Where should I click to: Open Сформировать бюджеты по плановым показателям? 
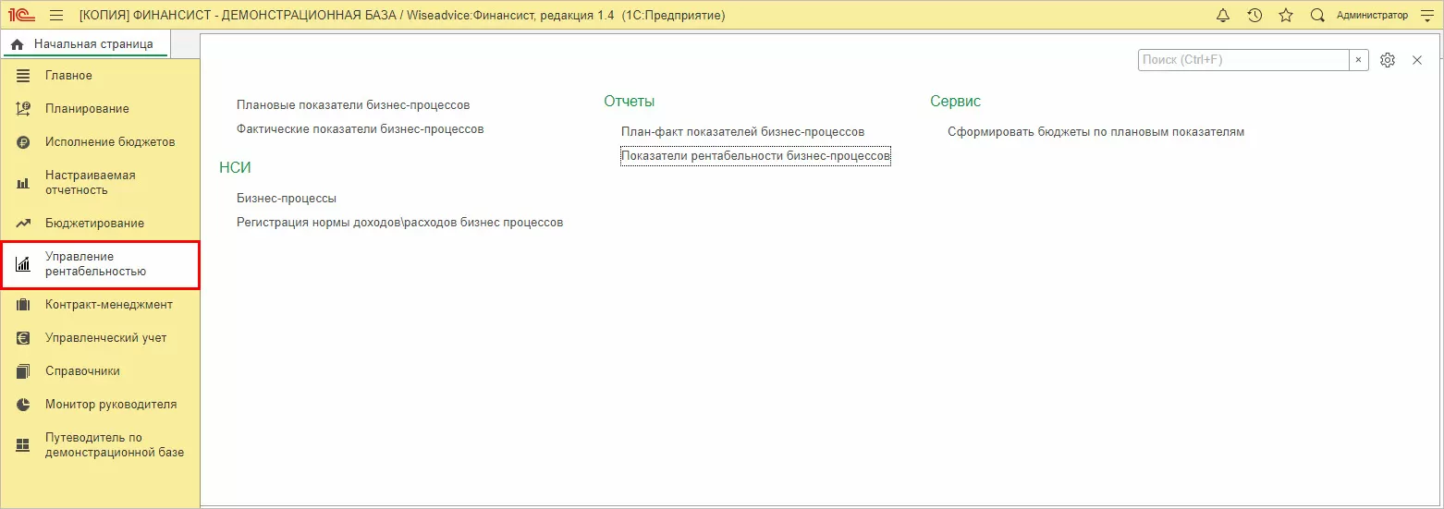click(x=1096, y=132)
